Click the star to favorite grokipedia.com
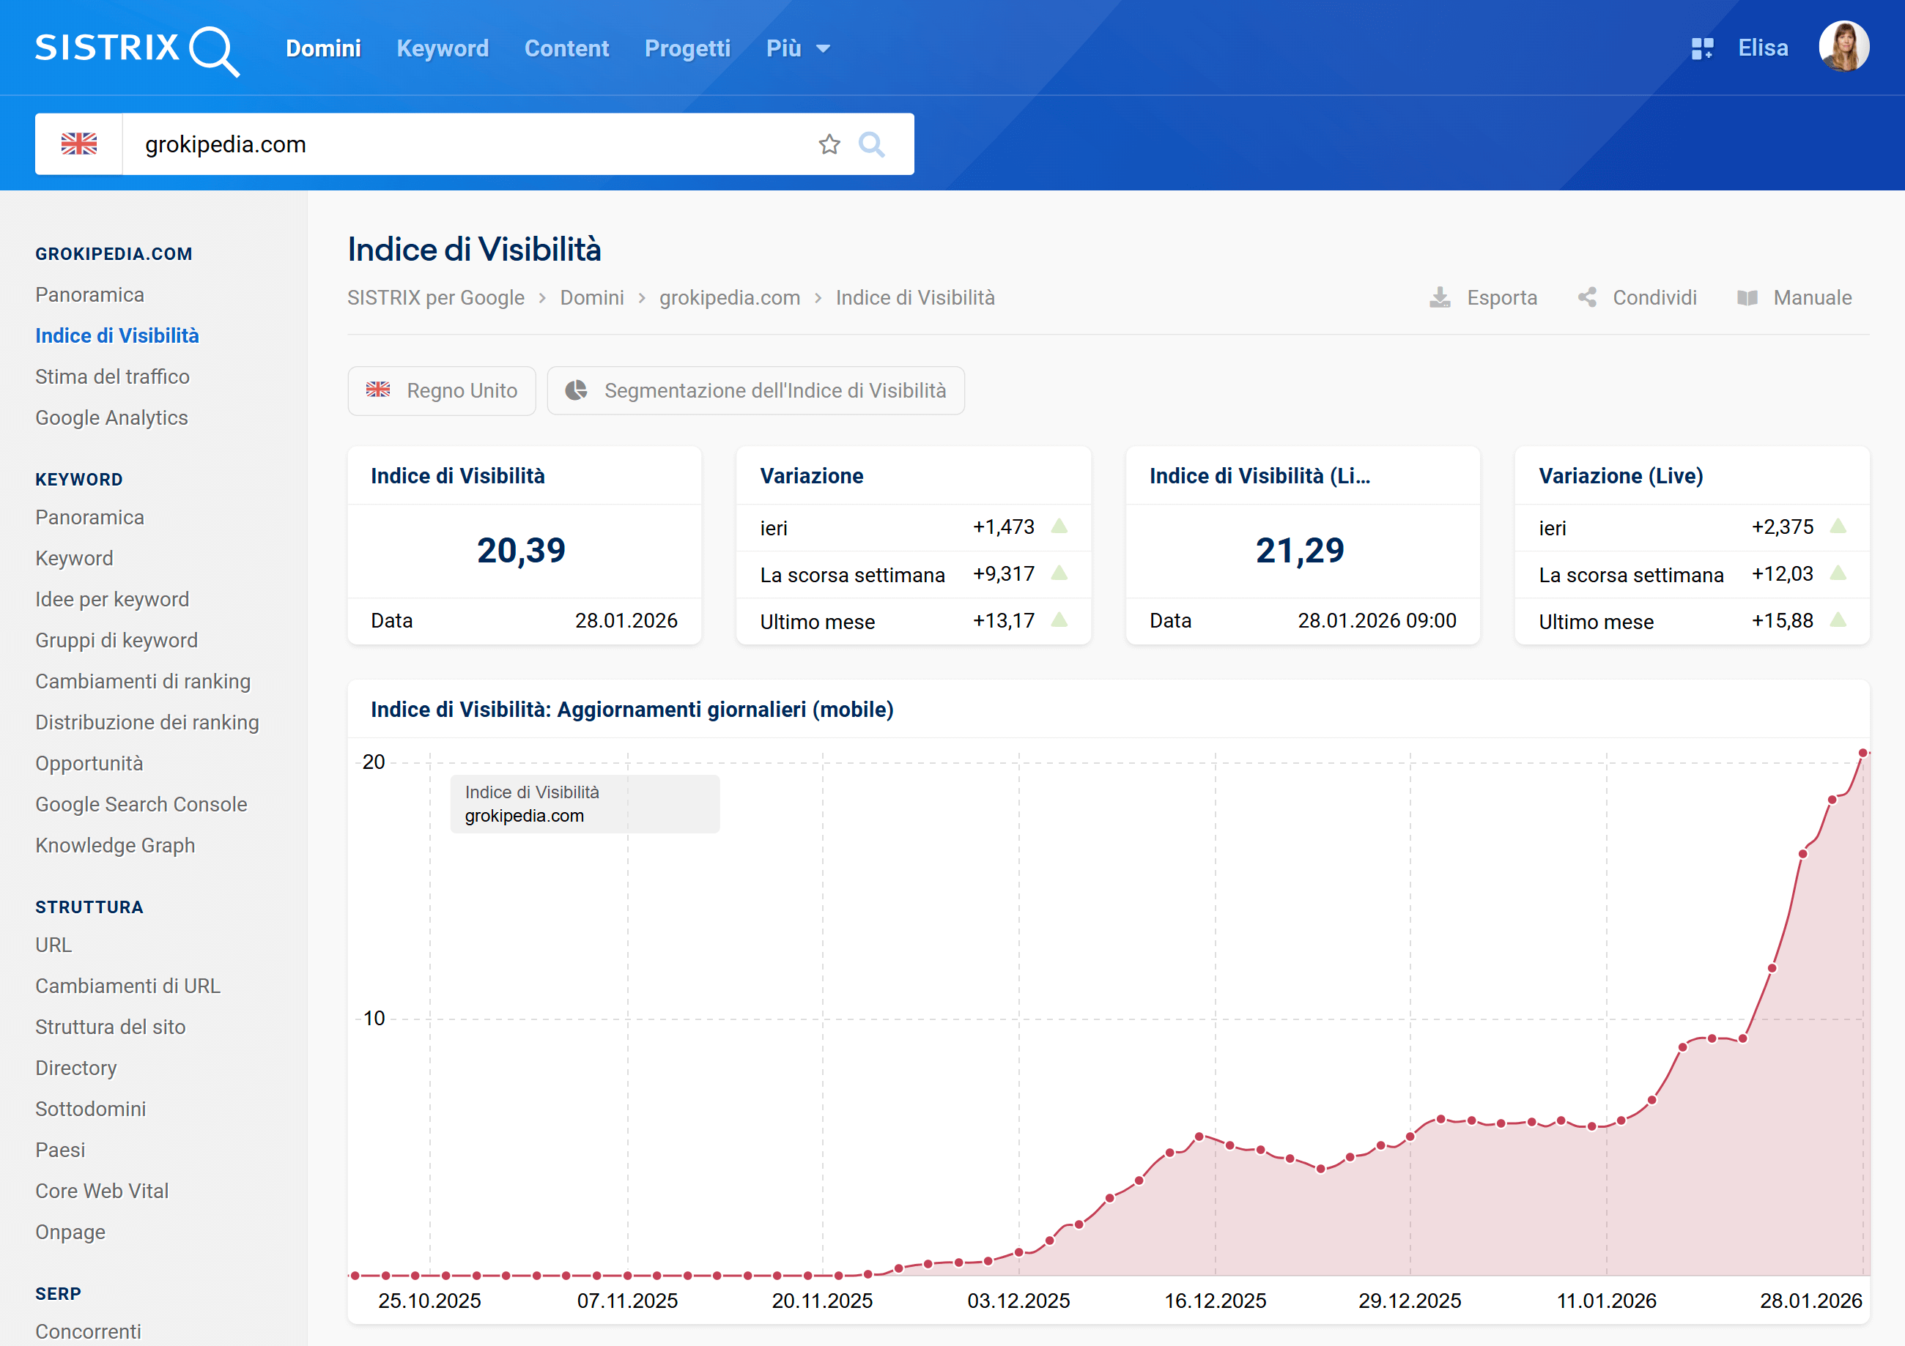Screen dimensions: 1905x1346 point(829,144)
